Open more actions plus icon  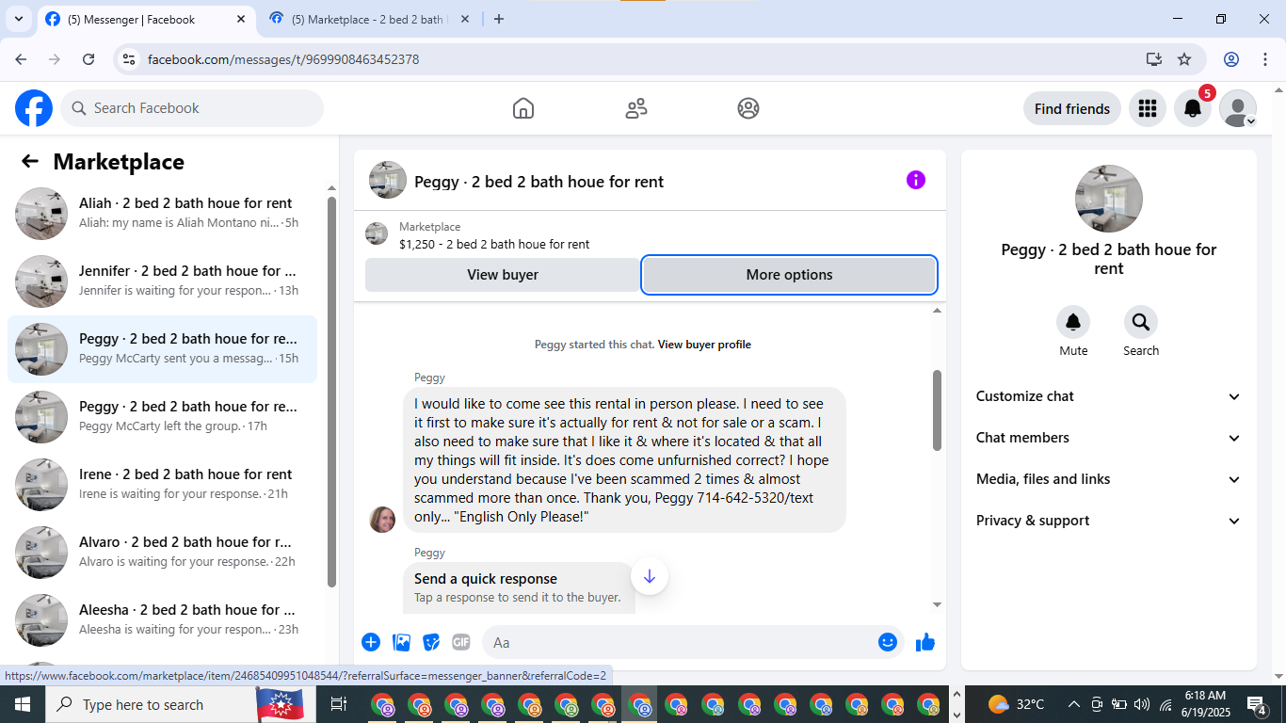(x=371, y=642)
